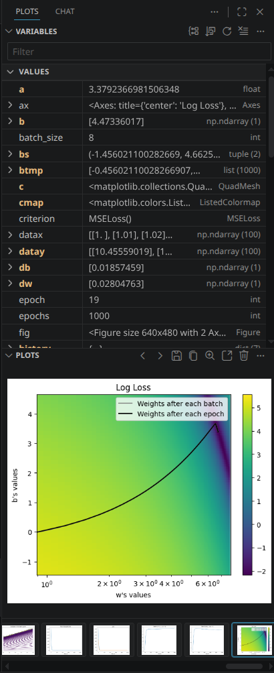This screenshot has height=673, width=274.
Task: Click the 'np.ndarray (100)' type of datax
Action: click(x=229, y=235)
